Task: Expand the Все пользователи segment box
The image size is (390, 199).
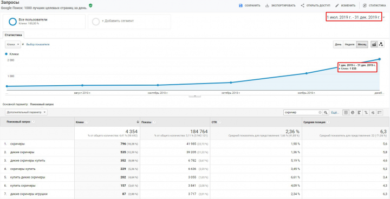Action: pos(44,22)
